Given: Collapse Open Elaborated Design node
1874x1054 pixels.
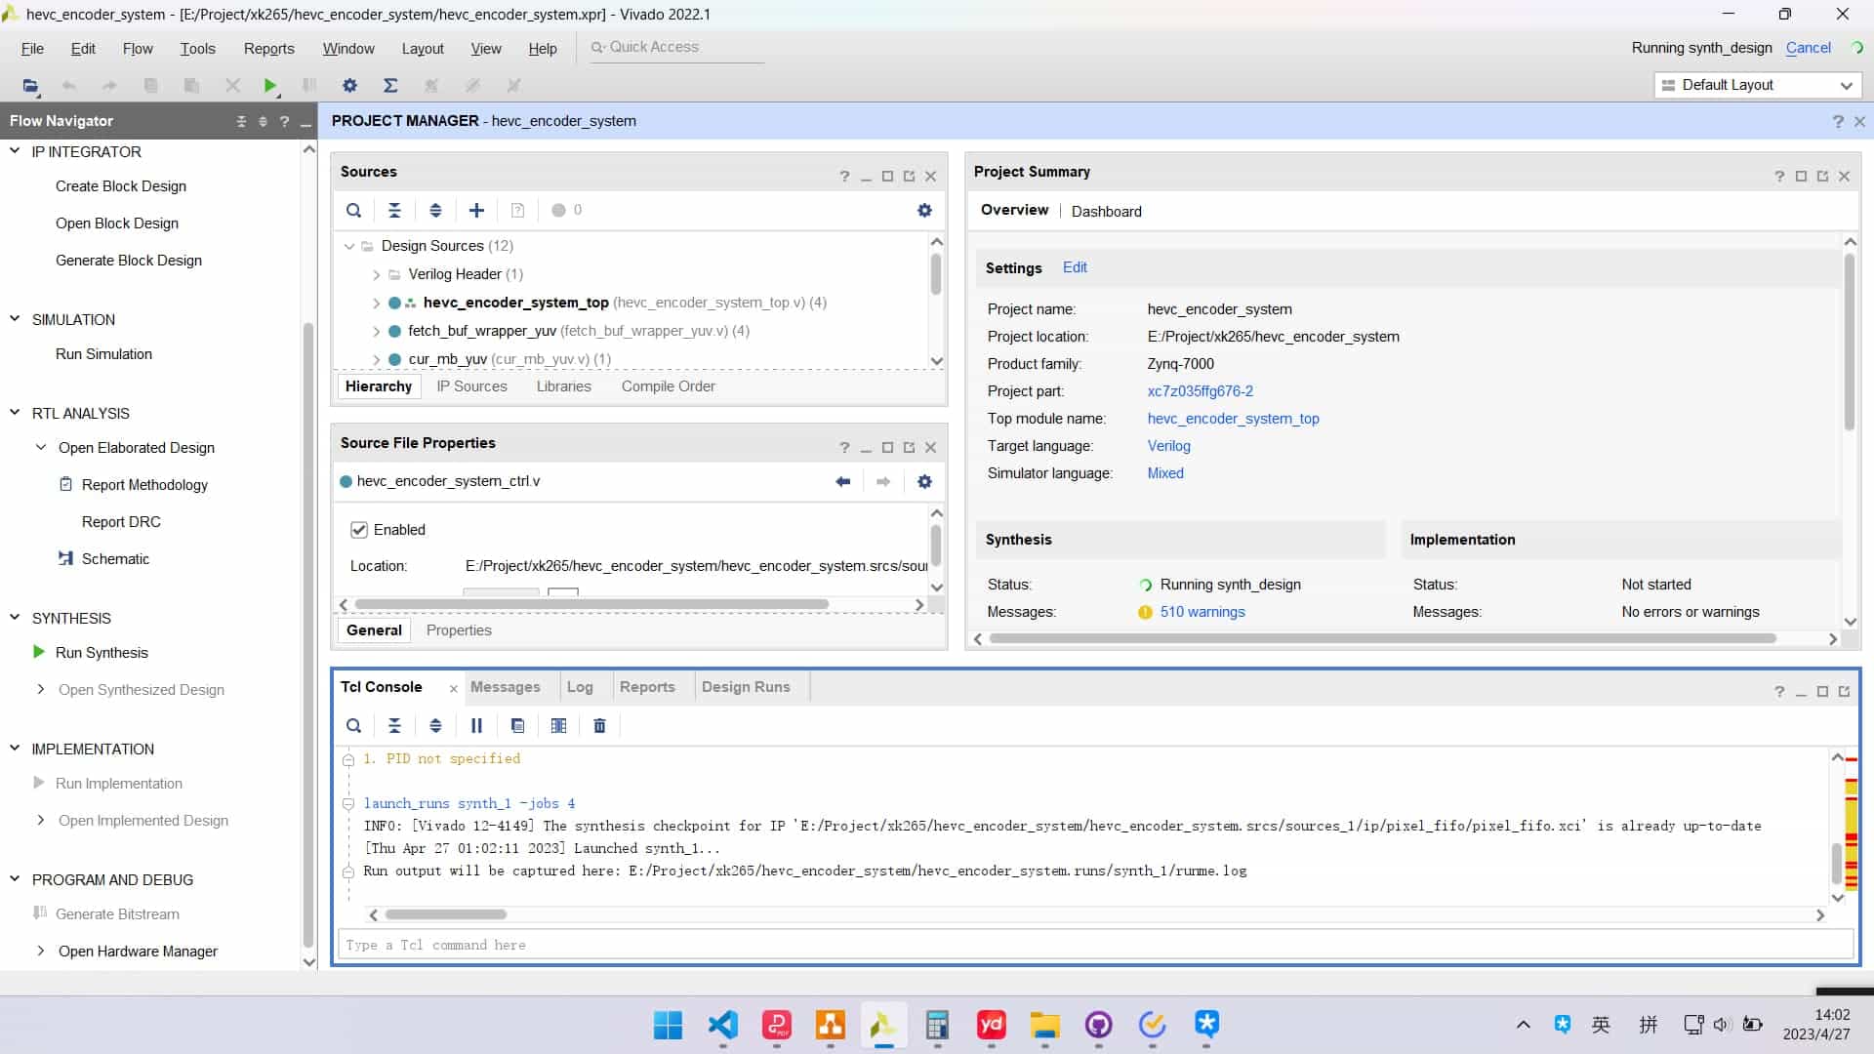Looking at the screenshot, I should (41, 448).
